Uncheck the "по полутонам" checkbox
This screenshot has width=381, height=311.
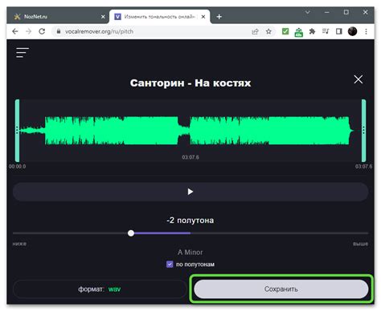tap(170, 265)
